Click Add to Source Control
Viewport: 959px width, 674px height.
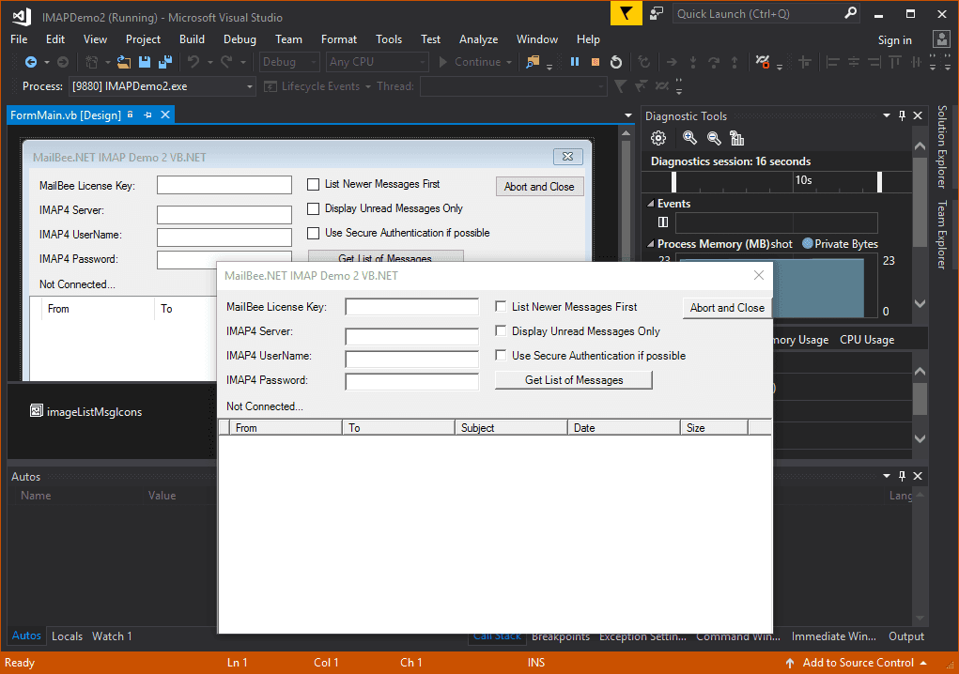coord(858,663)
